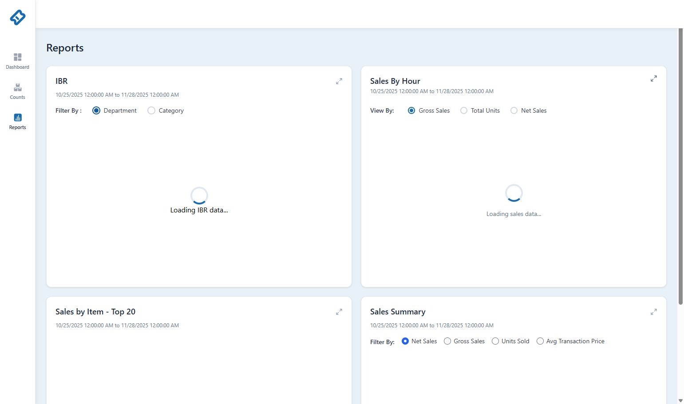The width and height of the screenshot is (684, 404).
Task: Click the page vertical scrollbar thumb
Action: (680, 166)
